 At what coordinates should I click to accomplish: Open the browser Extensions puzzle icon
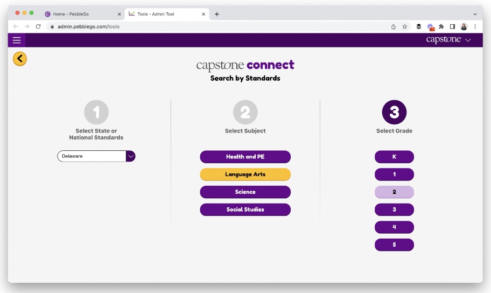tap(441, 26)
